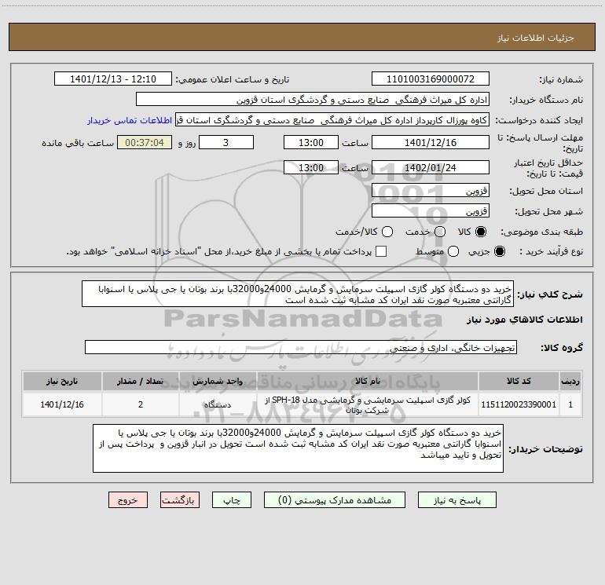Click remaining days field showing 3
This screenshot has width=605, height=585.
(226, 142)
